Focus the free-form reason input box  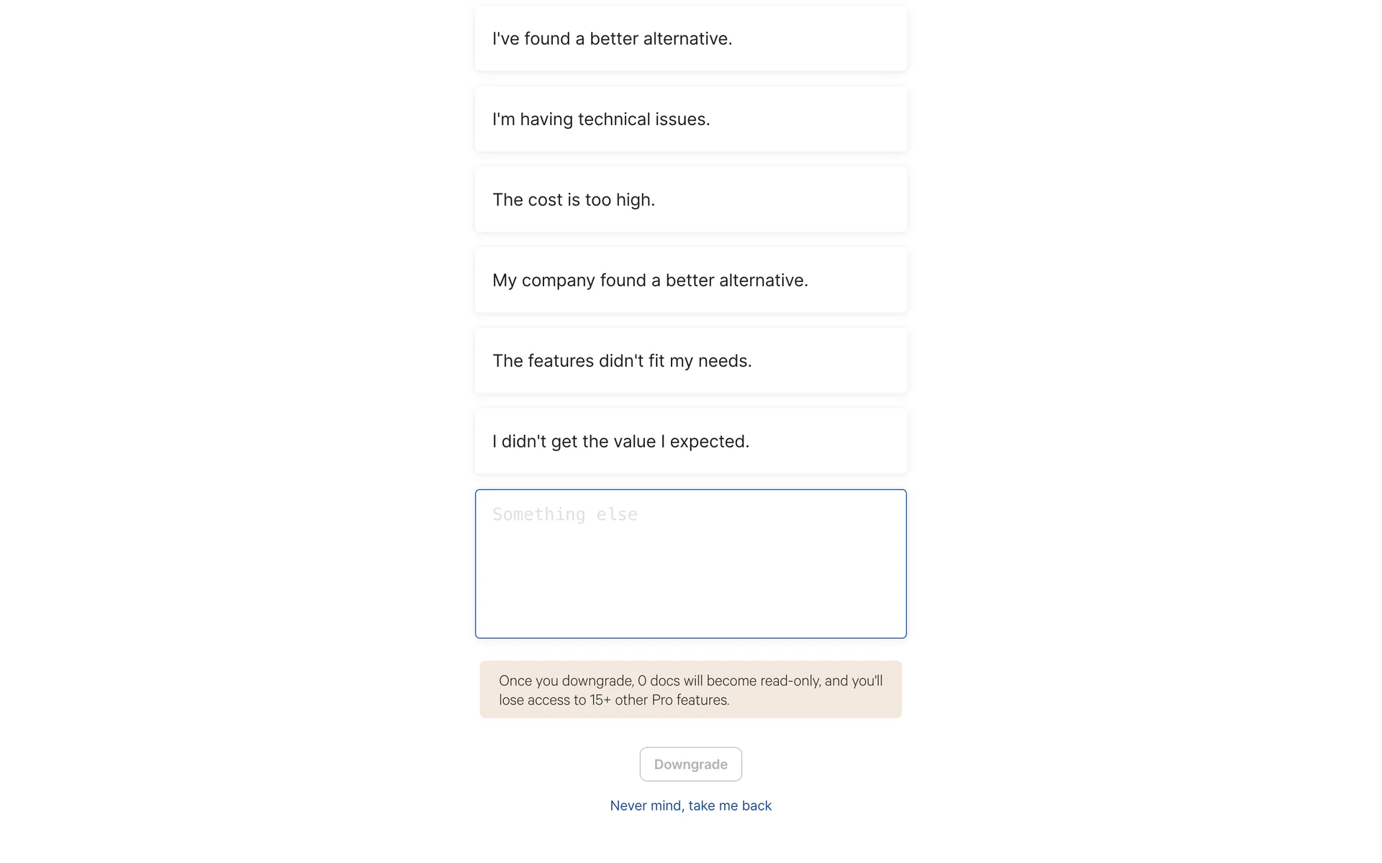click(x=690, y=564)
